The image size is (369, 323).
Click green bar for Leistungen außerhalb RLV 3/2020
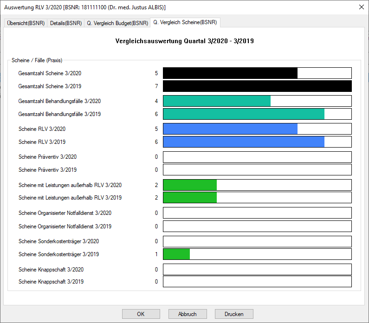point(190,185)
